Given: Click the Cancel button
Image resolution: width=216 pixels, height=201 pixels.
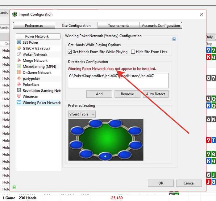Looking at the screenshot, I should (x=189, y=183).
